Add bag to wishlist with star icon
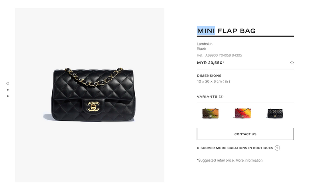Screen dimensions: 319x192 (292, 63)
